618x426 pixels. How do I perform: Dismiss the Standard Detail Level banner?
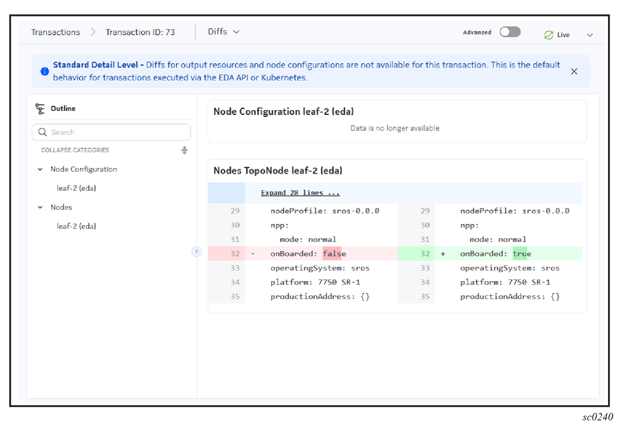(574, 72)
